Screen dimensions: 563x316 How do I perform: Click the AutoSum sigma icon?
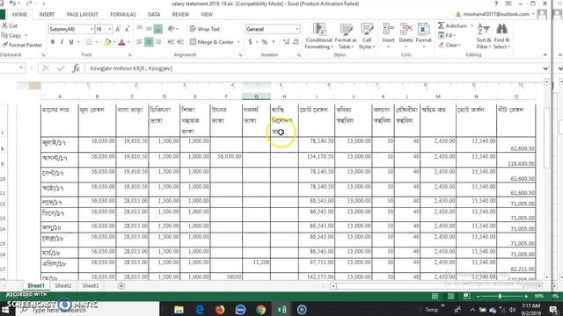pyautogui.click(x=441, y=25)
